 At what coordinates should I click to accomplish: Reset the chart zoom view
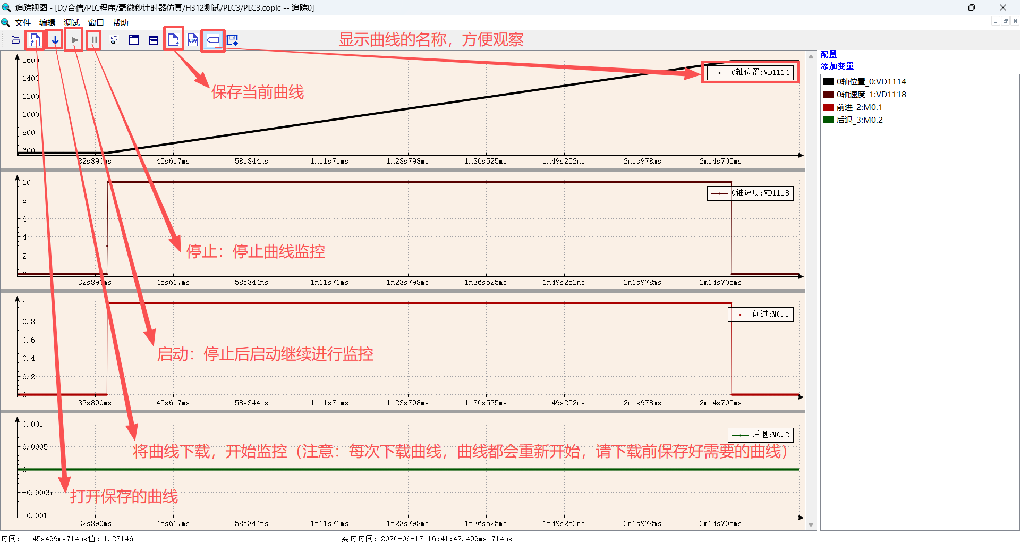(x=114, y=40)
